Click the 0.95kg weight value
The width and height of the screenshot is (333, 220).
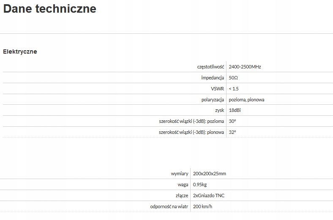point(200,185)
